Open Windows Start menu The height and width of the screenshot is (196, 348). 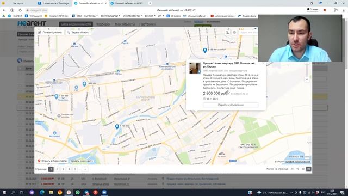pos(4,192)
